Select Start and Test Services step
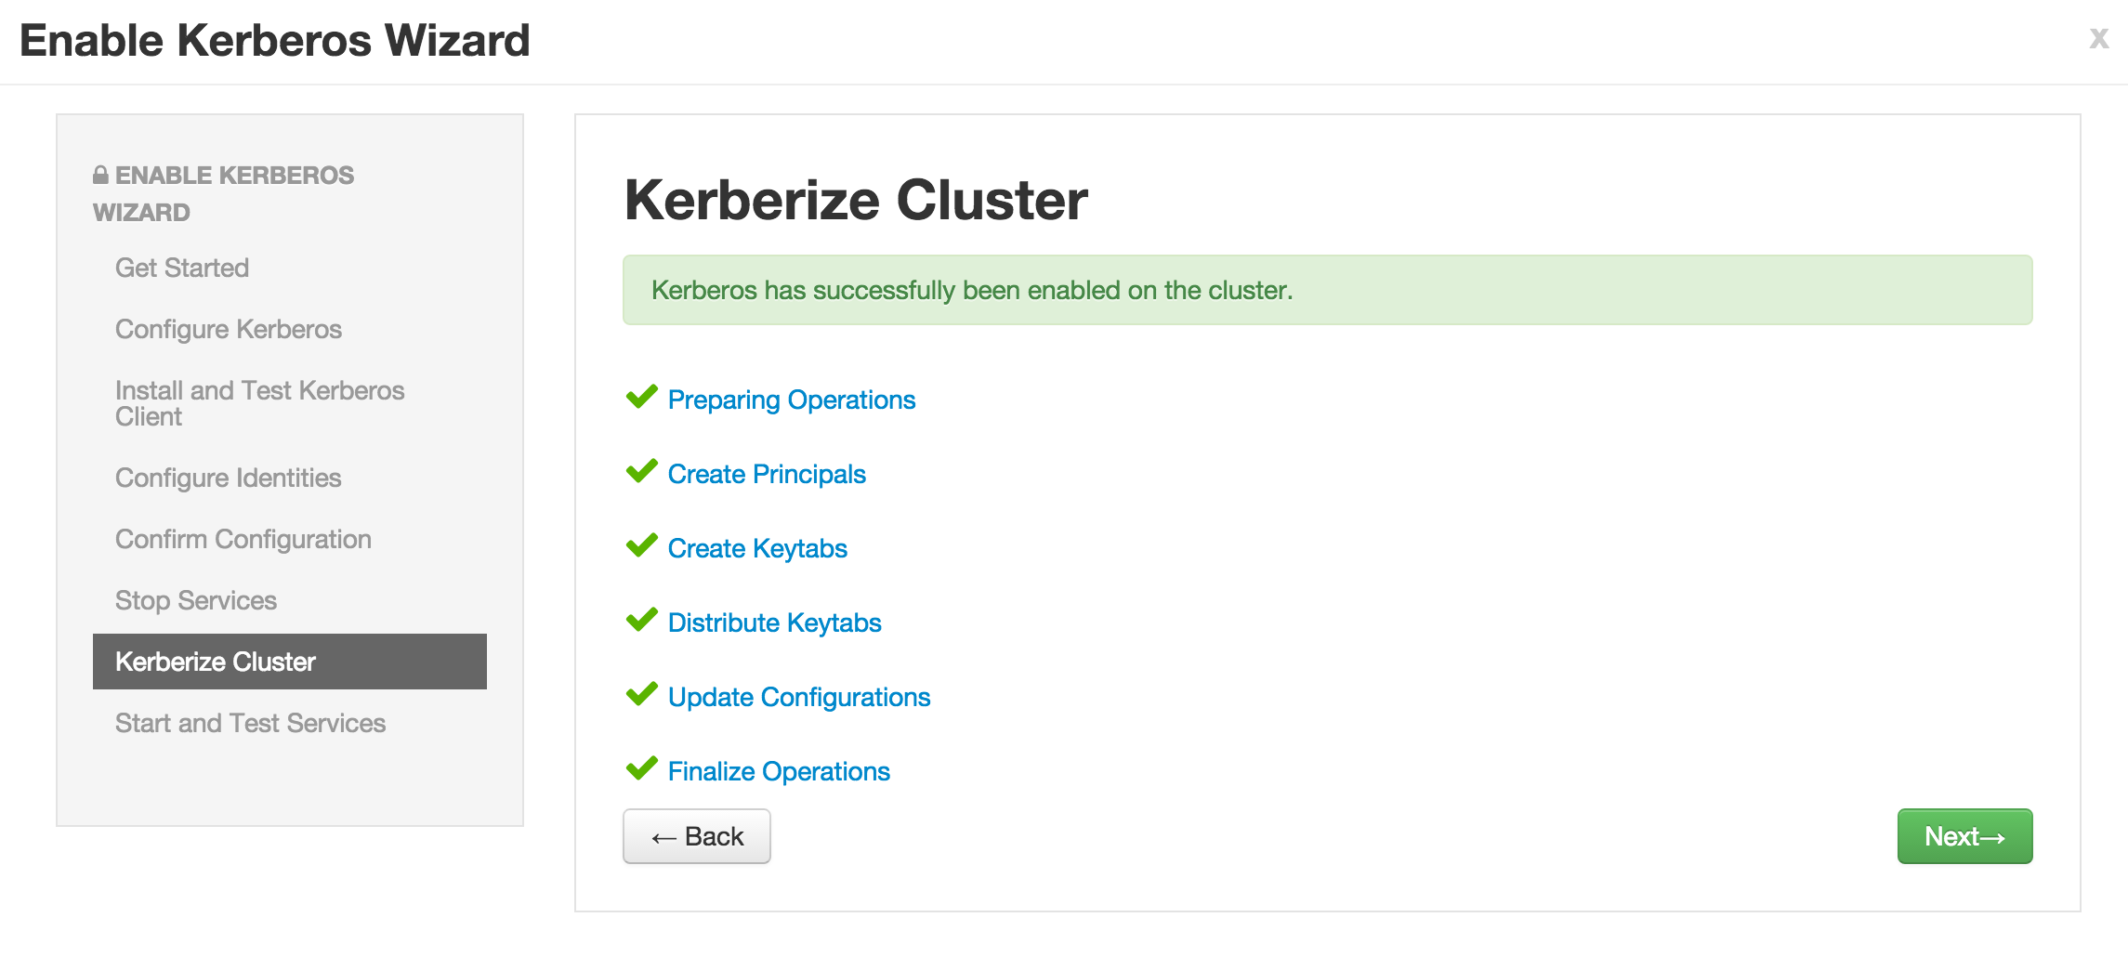The width and height of the screenshot is (2128, 970). (x=250, y=723)
